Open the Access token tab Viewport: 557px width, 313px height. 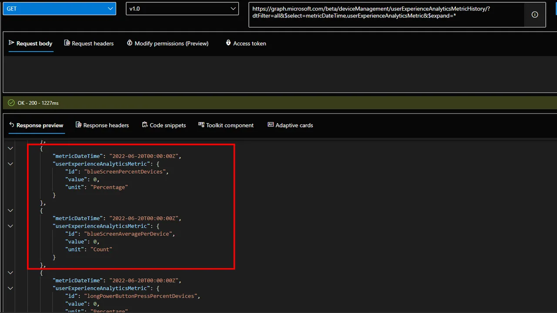(x=246, y=44)
